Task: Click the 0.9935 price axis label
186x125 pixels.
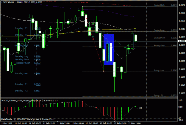Action: point(182,93)
